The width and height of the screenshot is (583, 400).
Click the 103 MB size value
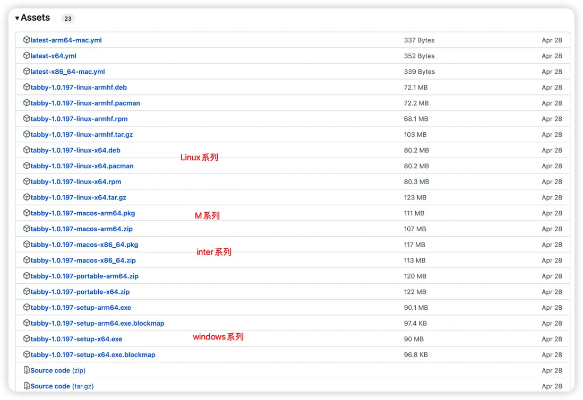click(415, 134)
